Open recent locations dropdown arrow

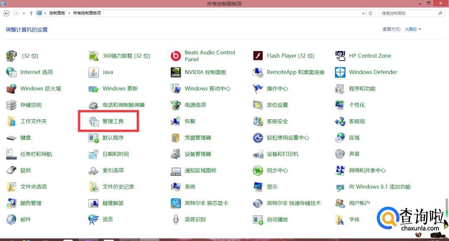click(23, 13)
